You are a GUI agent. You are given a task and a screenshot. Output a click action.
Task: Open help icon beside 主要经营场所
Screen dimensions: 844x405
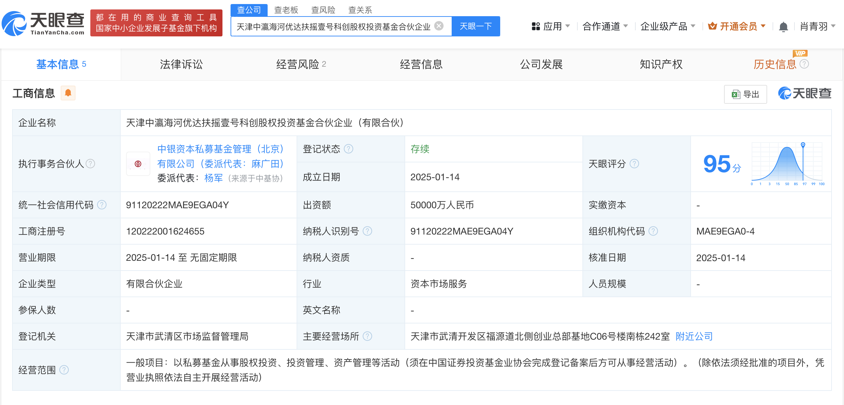[367, 336]
